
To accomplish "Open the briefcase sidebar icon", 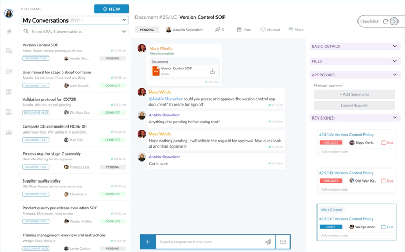I will point(9,132).
